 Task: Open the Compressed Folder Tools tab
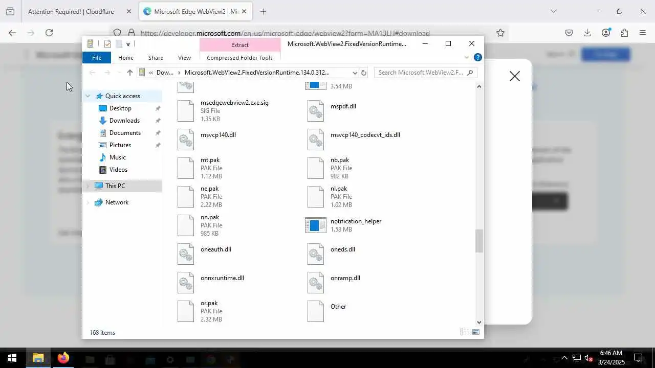pos(240,58)
